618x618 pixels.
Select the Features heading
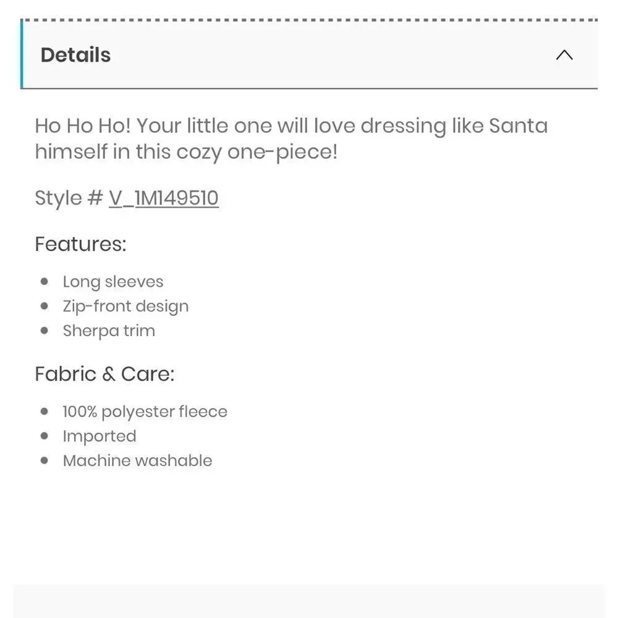click(x=81, y=244)
